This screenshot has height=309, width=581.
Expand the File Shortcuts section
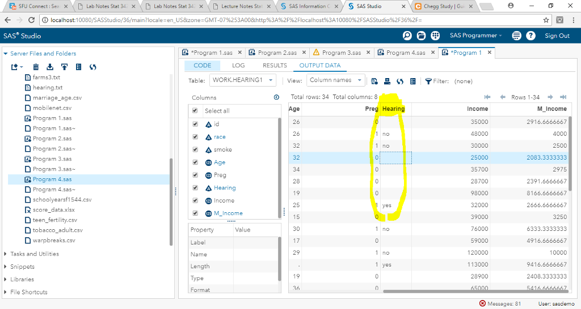point(6,292)
